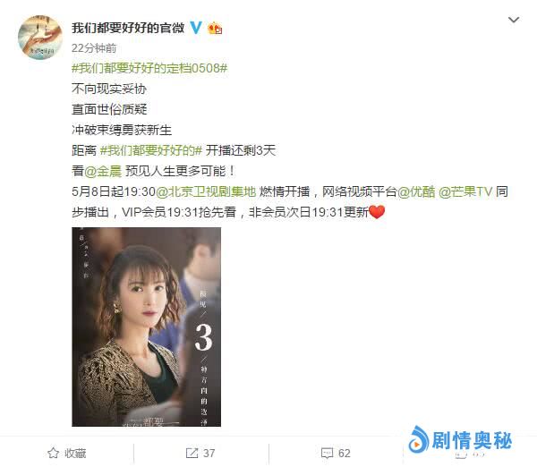Click the orange membership crown badge
Screen dimensions: 537x467
click(215, 28)
